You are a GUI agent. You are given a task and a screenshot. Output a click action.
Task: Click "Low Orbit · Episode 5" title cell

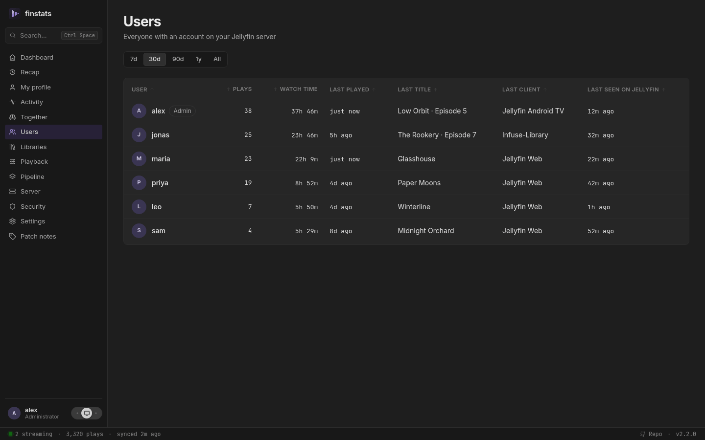tap(432, 111)
